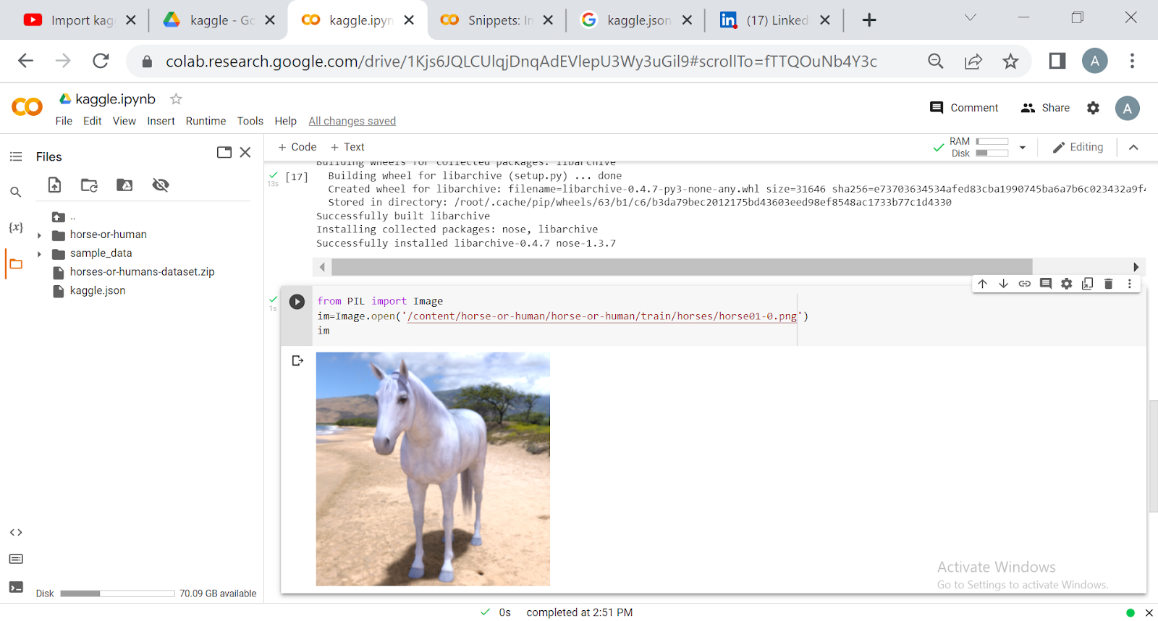This screenshot has width=1158, height=621.
Task: Select the Files folder sidebar icon
Action: 16,264
